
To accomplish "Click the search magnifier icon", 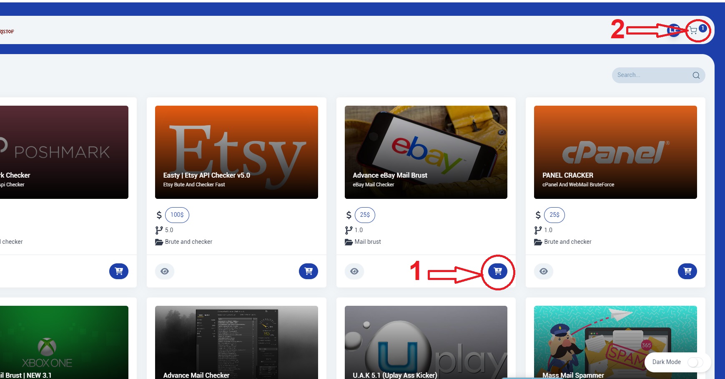I will [696, 75].
